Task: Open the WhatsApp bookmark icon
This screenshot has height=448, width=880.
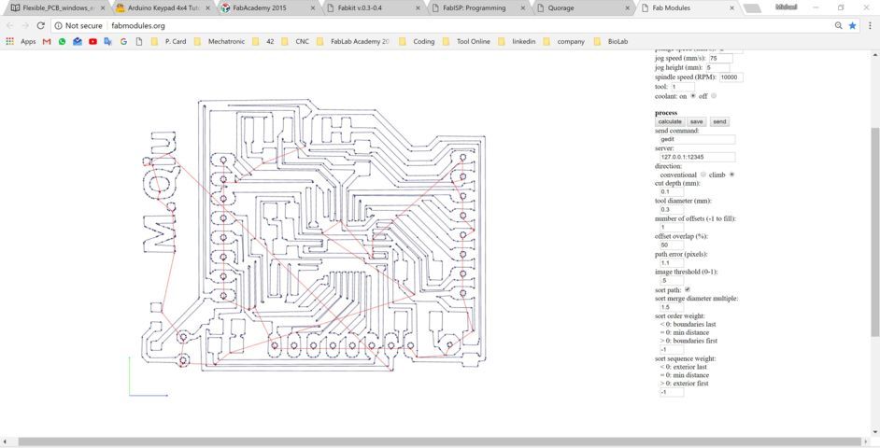Action: pos(62,41)
